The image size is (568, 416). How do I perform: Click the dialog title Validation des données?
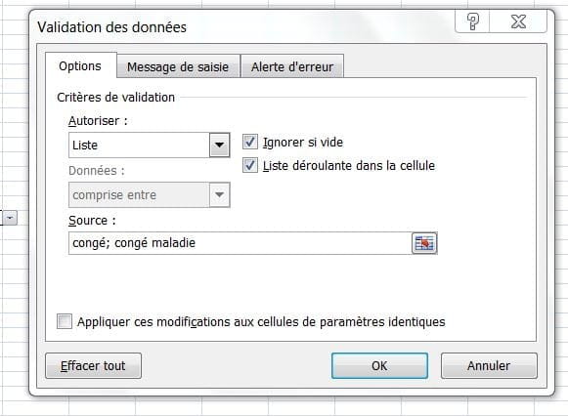pyautogui.click(x=111, y=27)
